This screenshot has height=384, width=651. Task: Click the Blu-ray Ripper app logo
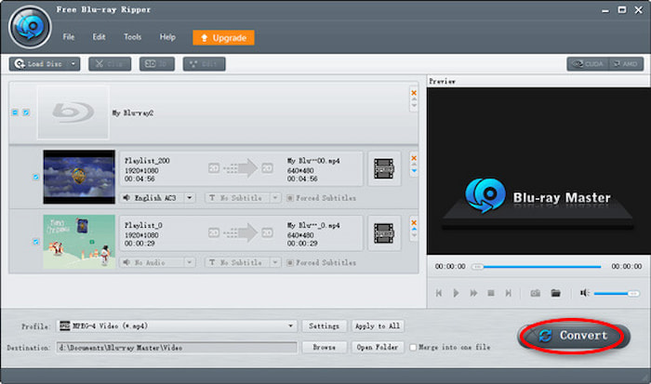[x=30, y=27]
